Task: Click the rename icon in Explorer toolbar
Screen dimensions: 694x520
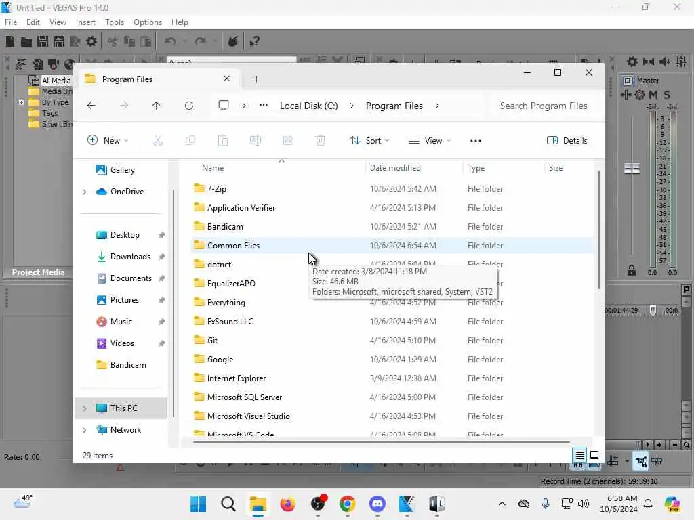Action: (x=256, y=141)
